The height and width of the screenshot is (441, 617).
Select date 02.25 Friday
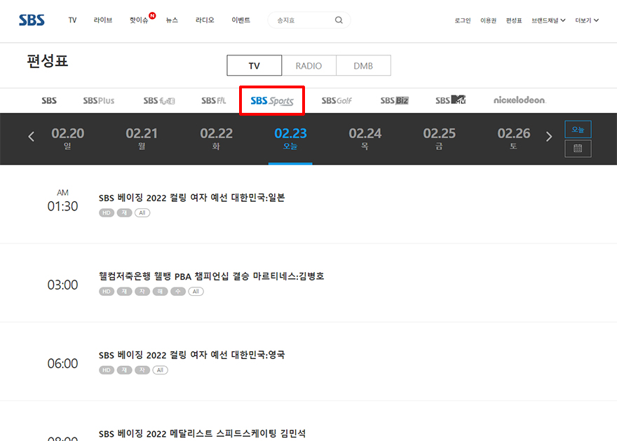point(439,139)
